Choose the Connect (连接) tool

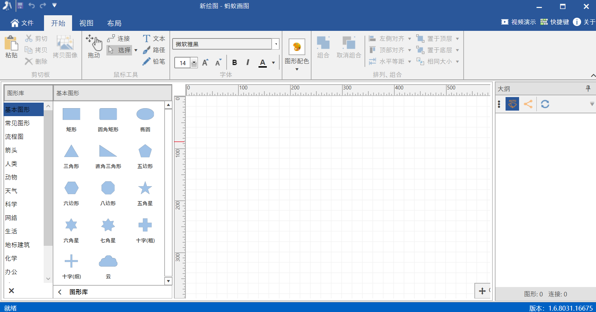point(119,38)
